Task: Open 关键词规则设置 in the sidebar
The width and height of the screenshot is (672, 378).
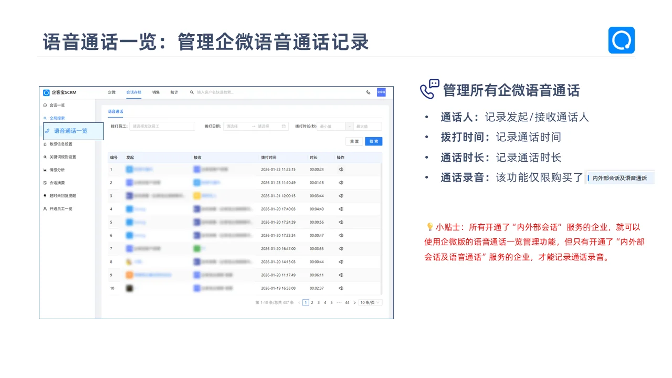Action: (x=59, y=157)
